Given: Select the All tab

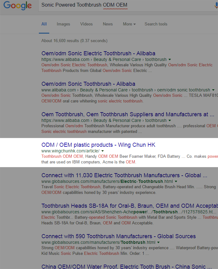Looking at the screenshot, I should click(44, 24).
